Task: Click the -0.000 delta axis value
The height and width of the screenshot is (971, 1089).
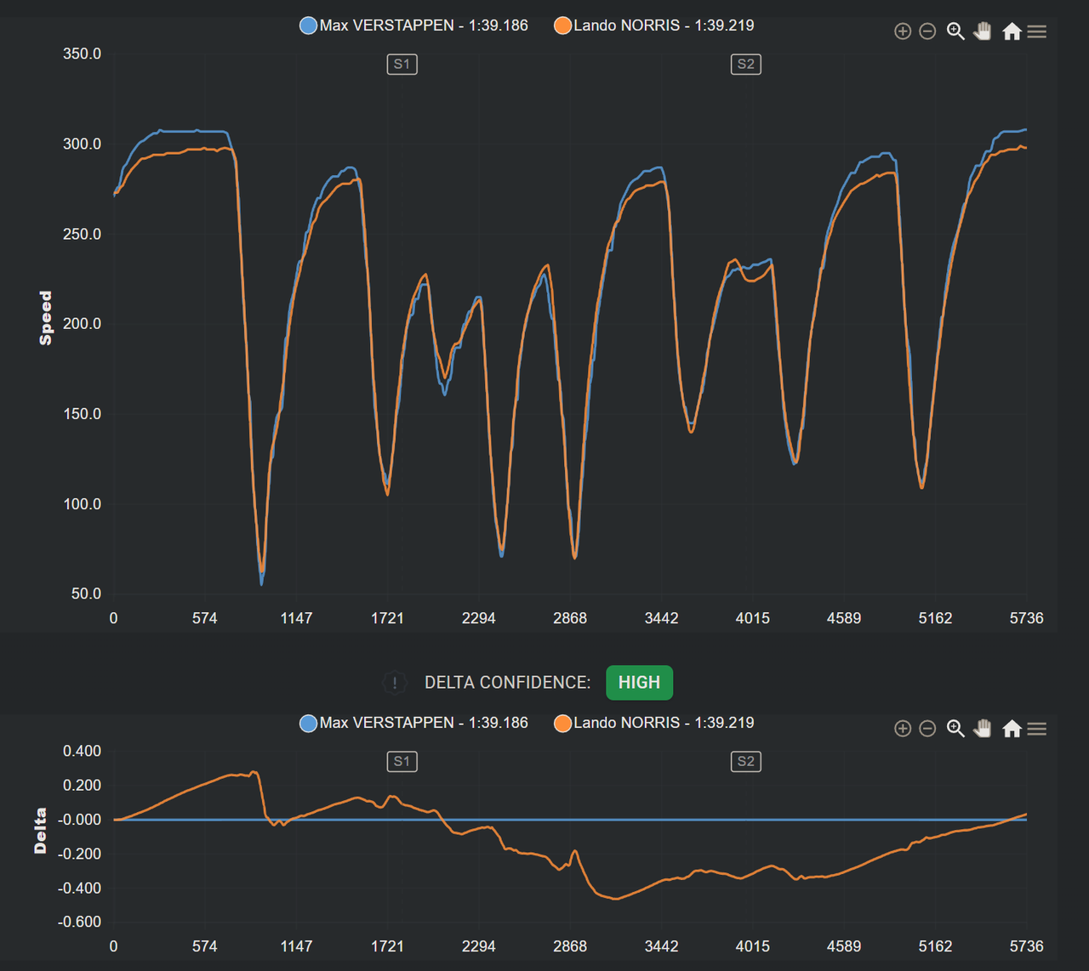Action: [79, 820]
